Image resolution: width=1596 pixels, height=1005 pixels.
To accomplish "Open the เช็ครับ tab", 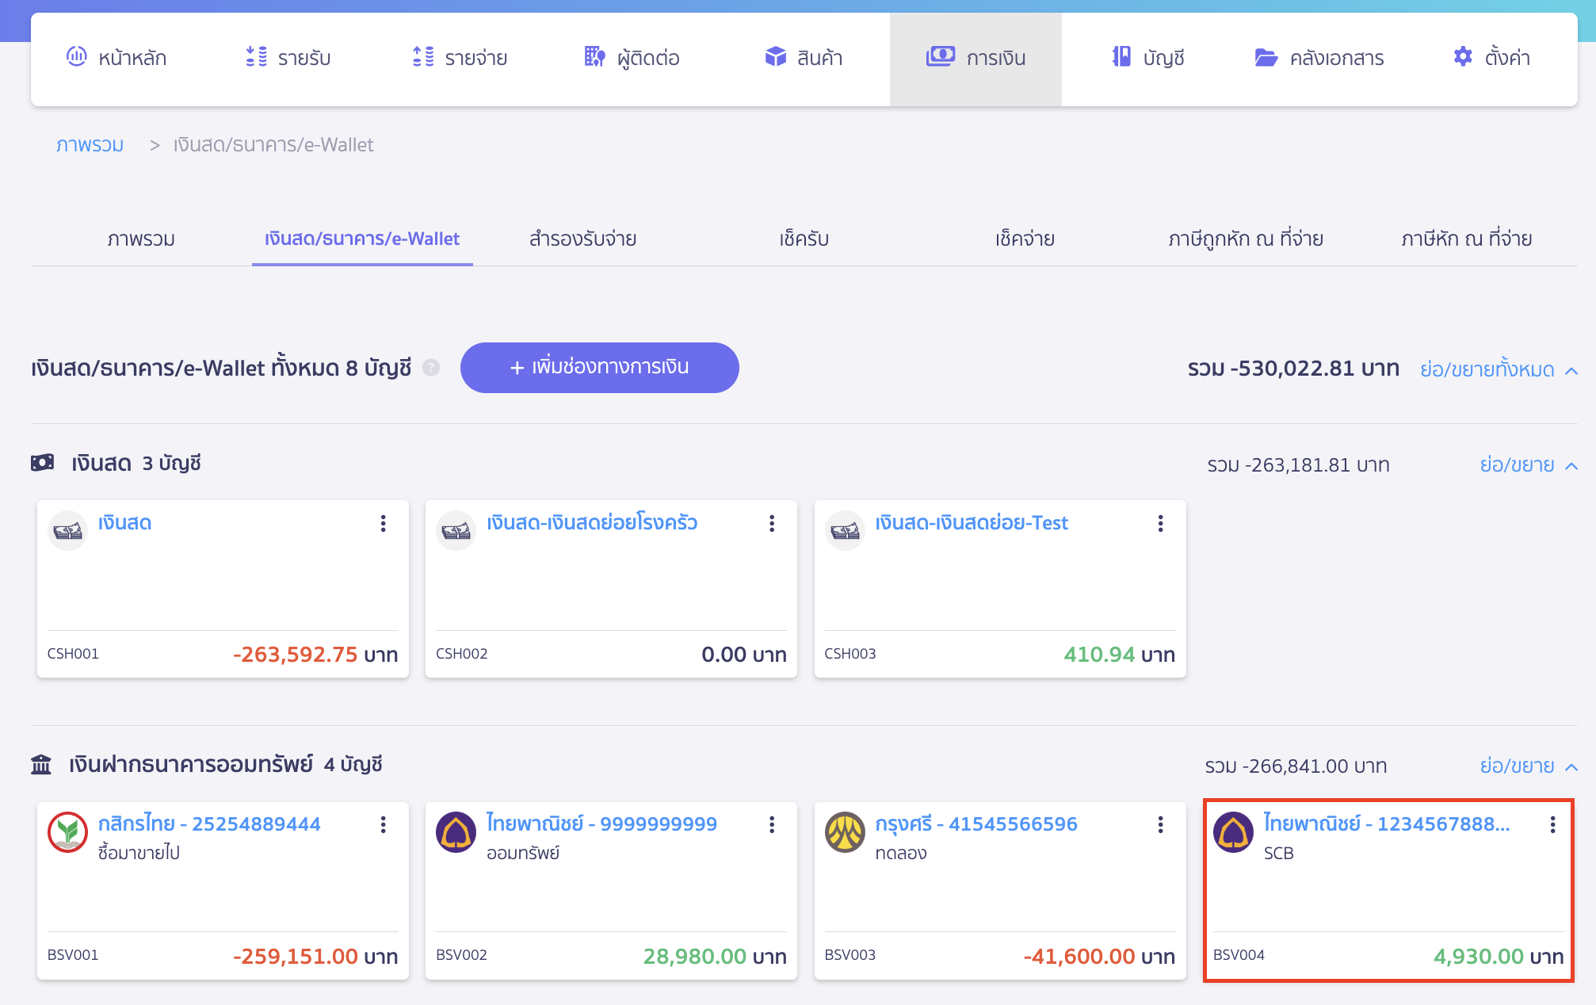I will click(804, 239).
